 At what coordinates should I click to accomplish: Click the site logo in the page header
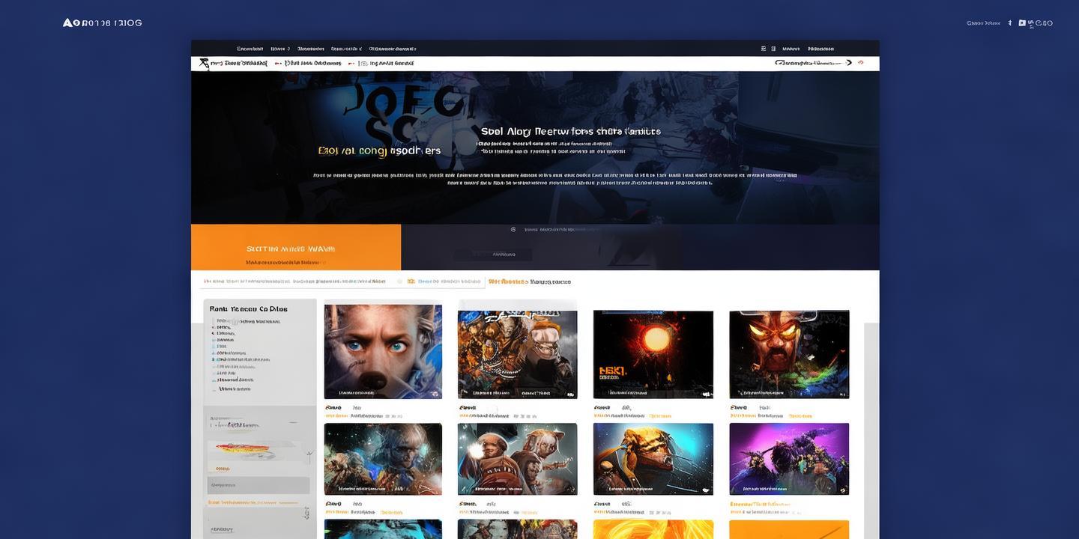pos(102,22)
